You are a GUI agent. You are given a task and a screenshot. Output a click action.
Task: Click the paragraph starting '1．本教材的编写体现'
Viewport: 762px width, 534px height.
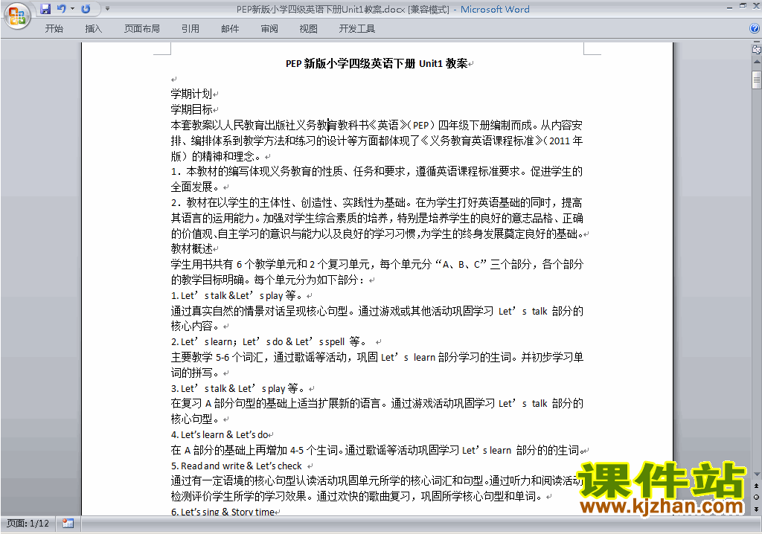377,178
